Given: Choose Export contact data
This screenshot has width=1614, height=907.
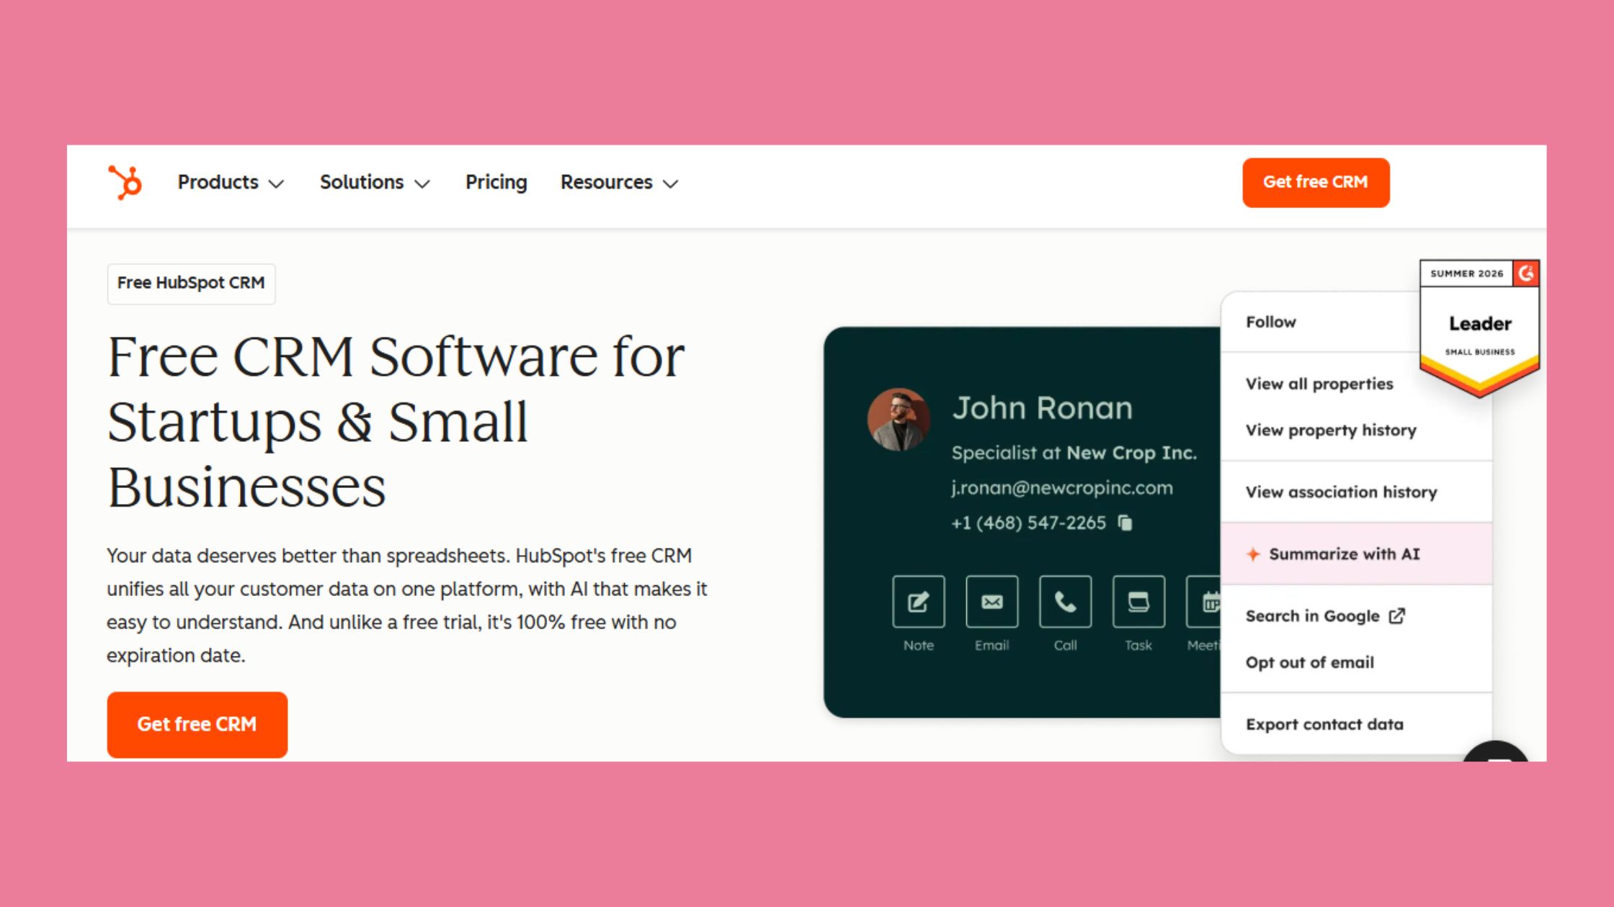Looking at the screenshot, I should (x=1324, y=724).
